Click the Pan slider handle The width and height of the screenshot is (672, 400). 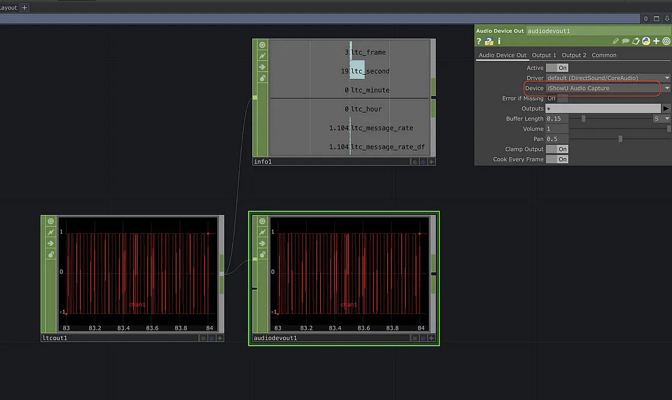[x=620, y=139]
